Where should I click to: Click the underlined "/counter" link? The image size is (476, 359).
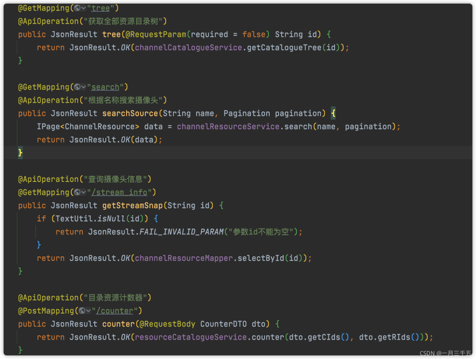click(115, 311)
